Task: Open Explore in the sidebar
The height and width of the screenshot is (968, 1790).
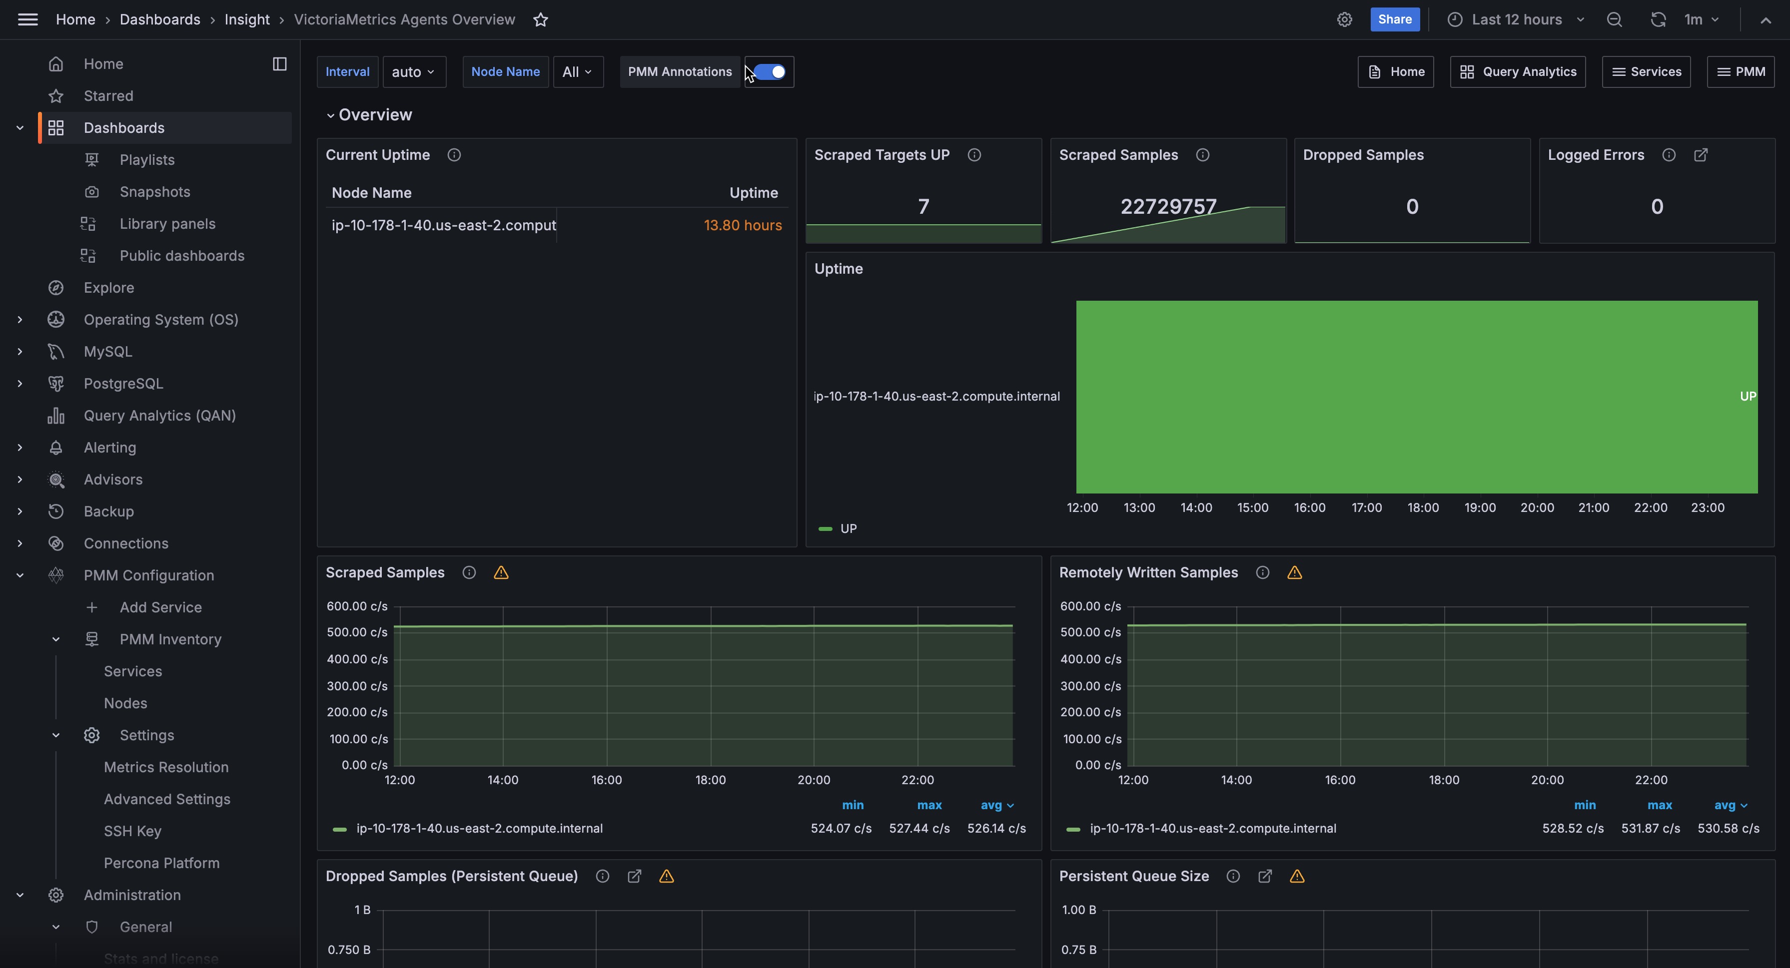Action: [x=108, y=288]
